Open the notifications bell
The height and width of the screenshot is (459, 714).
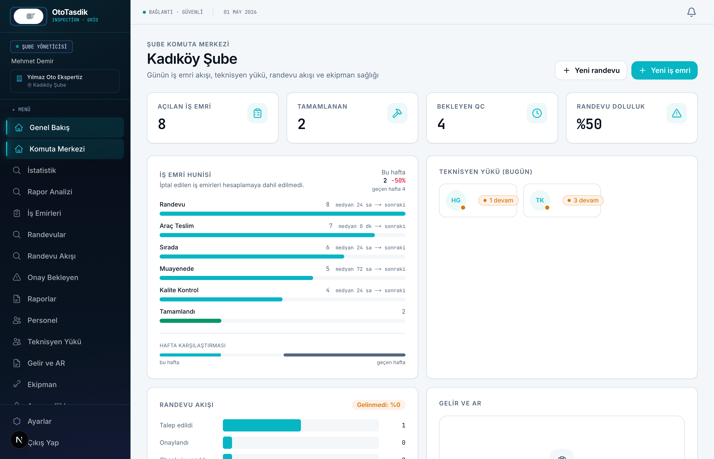coord(691,12)
